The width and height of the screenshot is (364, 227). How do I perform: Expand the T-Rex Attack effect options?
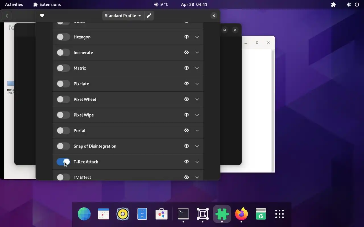[x=197, y=162]
